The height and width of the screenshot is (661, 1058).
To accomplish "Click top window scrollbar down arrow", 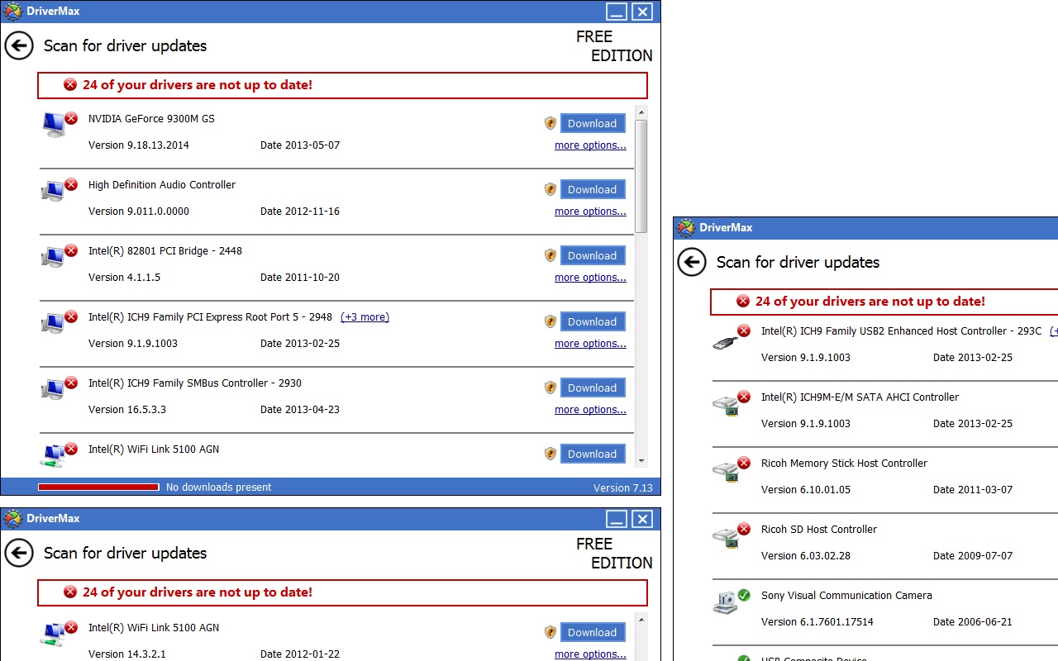I will (641, 459).
